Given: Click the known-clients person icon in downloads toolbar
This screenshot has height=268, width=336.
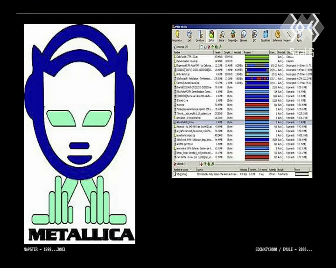Looking at the screenshot, I should click(220, 47).
